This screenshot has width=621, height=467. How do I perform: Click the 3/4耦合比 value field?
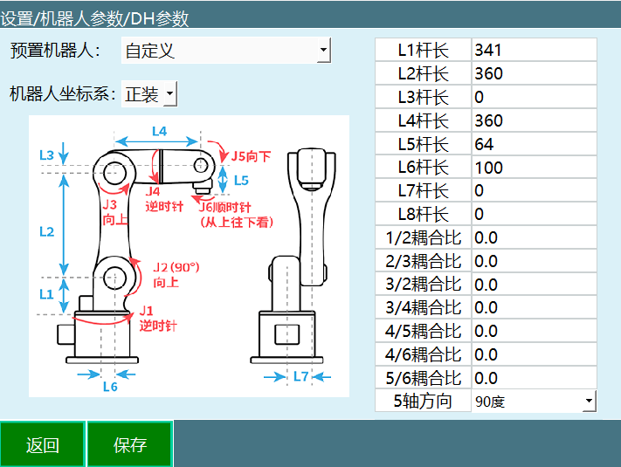point(533,308)
